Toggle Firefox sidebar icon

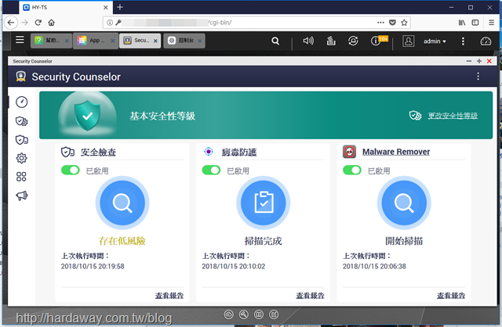click(x=475, y=23)
